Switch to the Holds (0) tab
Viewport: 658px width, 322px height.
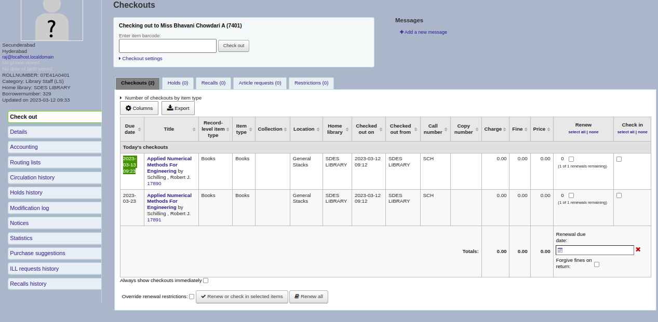click(x=178, y=83)
